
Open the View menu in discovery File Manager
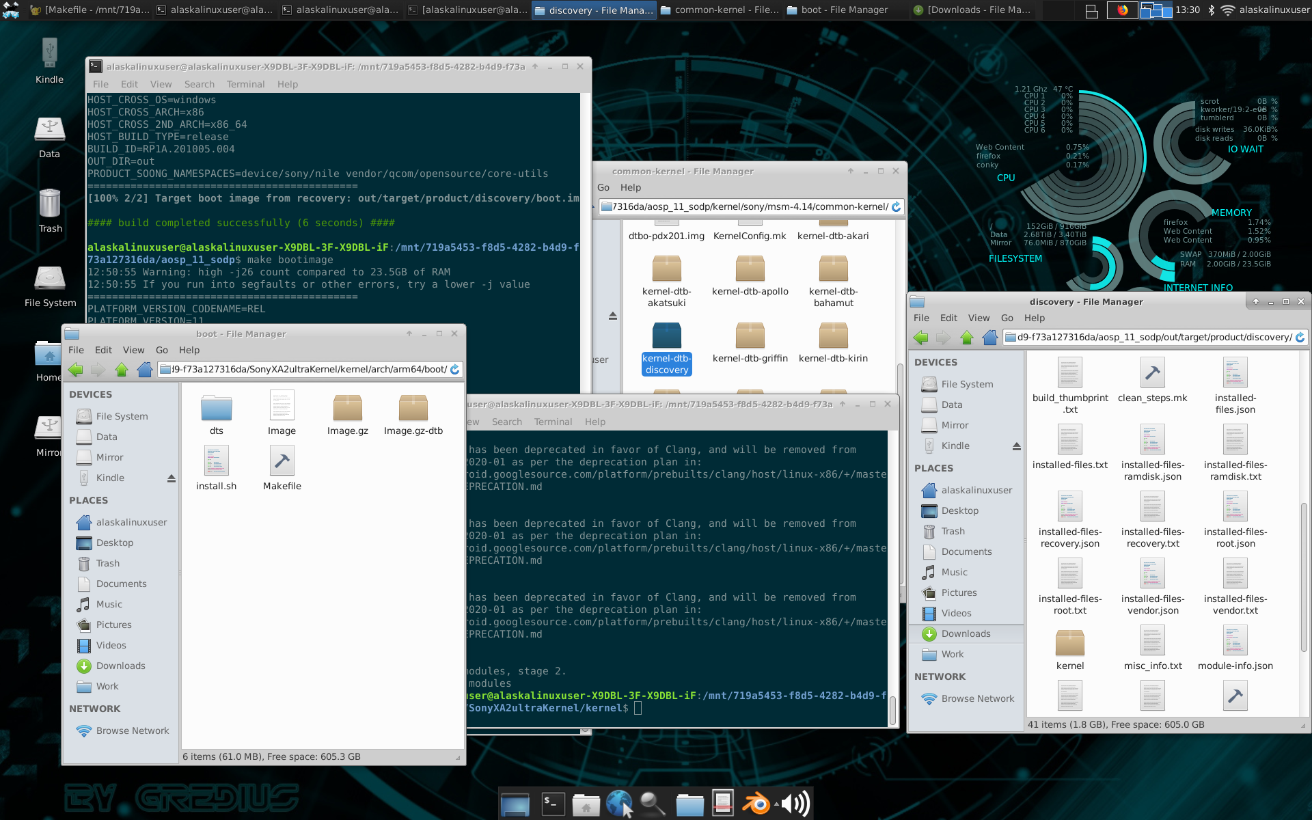point(979,318)
